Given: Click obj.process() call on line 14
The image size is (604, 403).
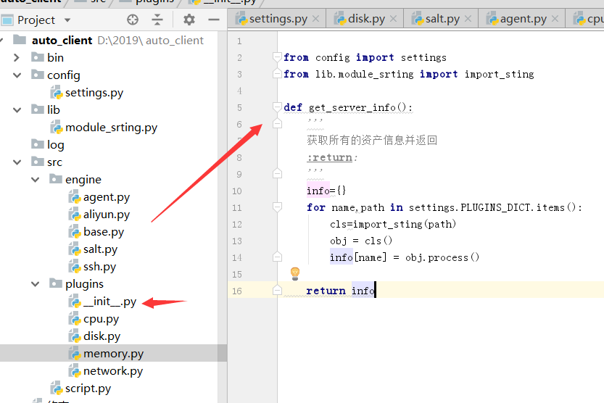Looking at the screenshot, I should (442, 257).
